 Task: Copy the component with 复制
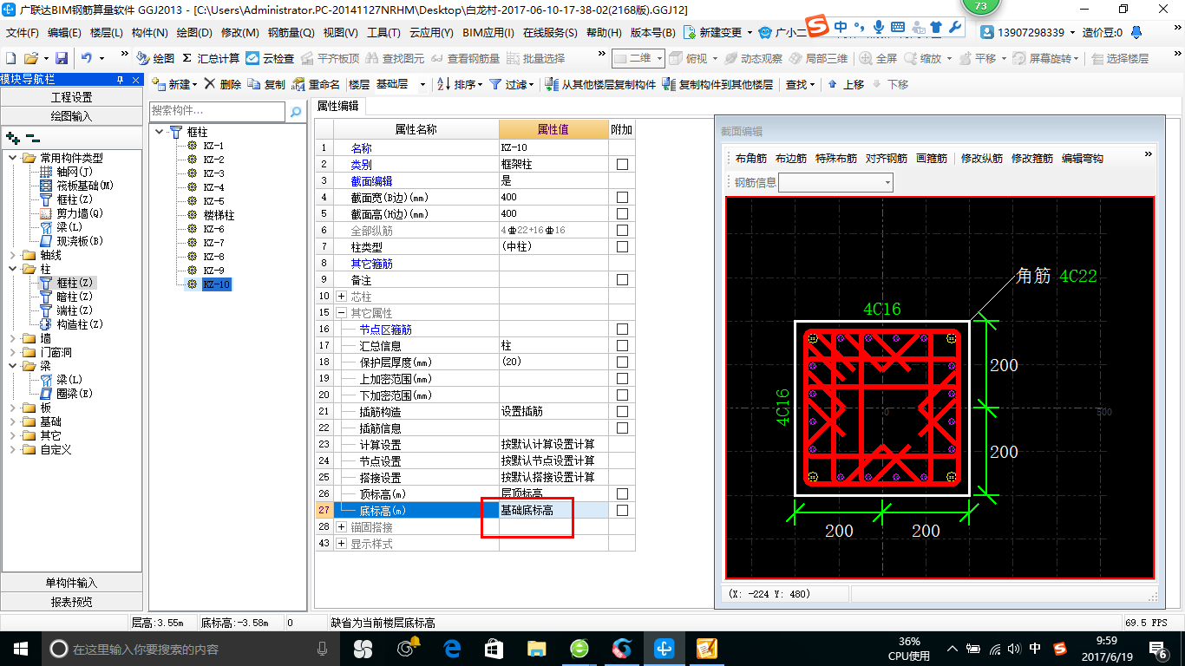click(266, 84)
